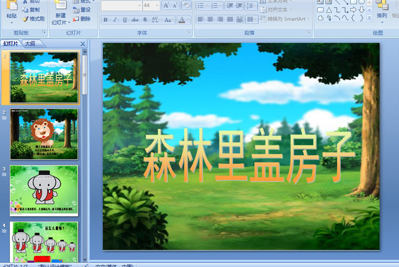This screenshot has height=267, width=399.
Task: Click the Paste (粘贴) button
Action: [x=11, y=12]
